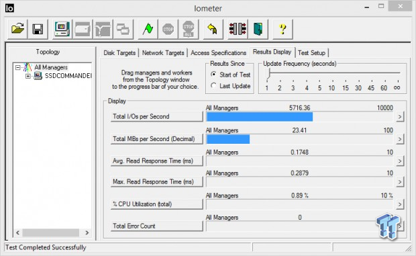This screenshot has height=256, width=416.
Task: Start tests with green flag icon
Action: tap(148, 29)
